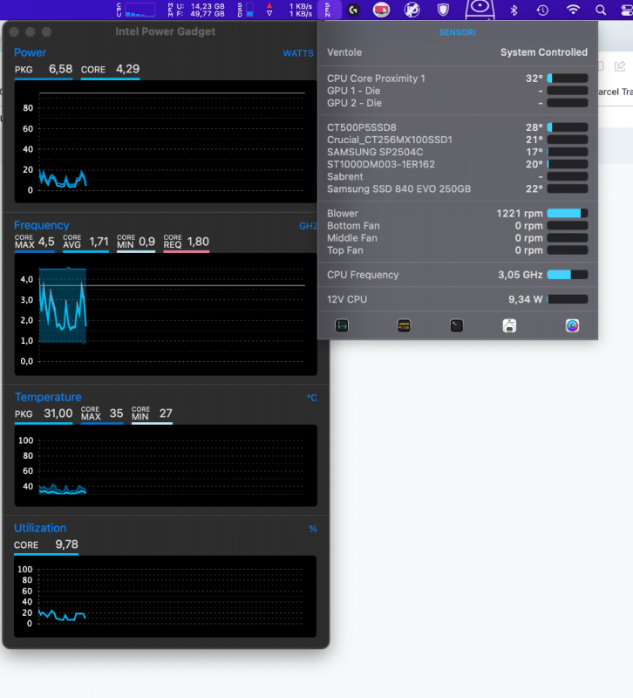Image resolution: width=633 pixels, height=698 pixels.
Task: Select the CPU Frequency row
Action: point(457,275)
